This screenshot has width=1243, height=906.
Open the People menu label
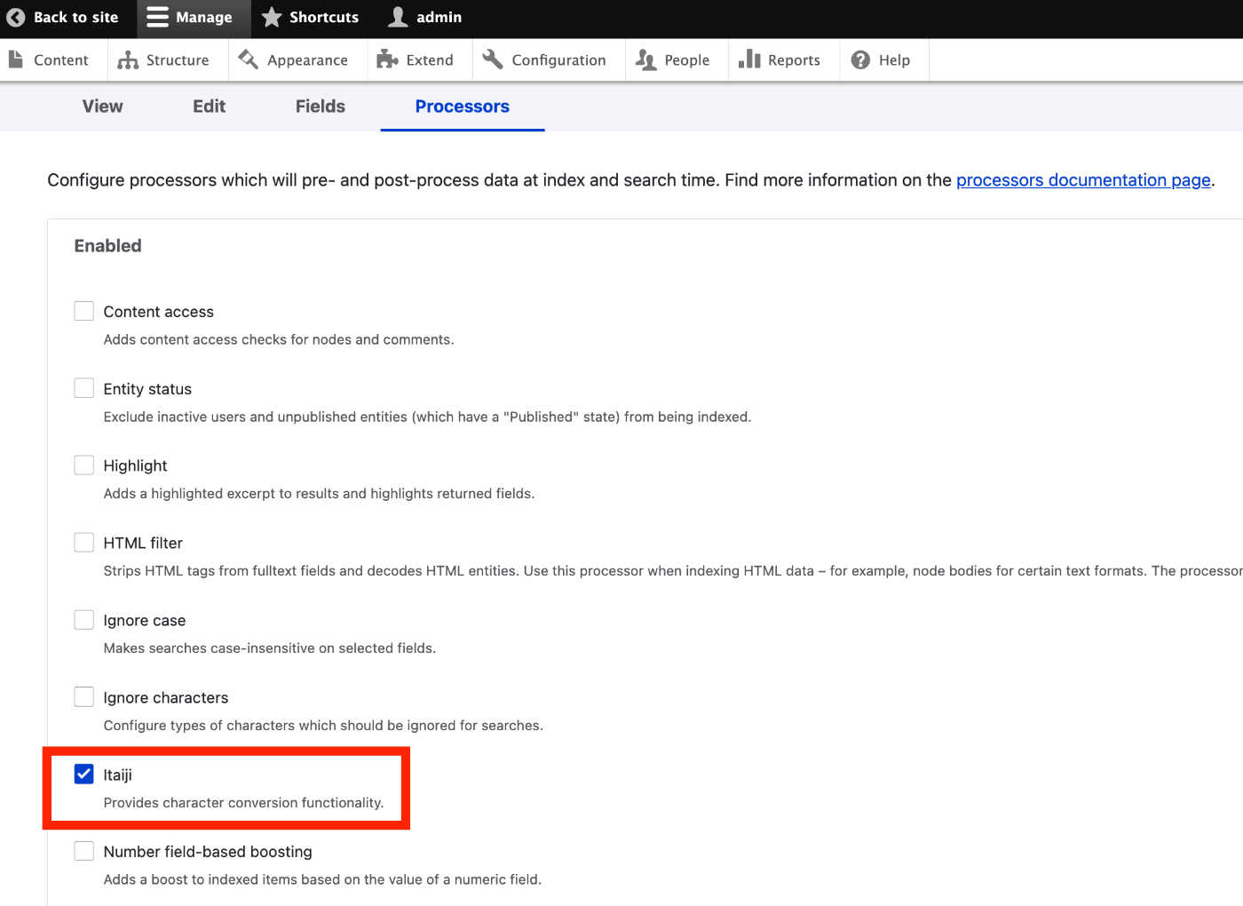point(687,60)
